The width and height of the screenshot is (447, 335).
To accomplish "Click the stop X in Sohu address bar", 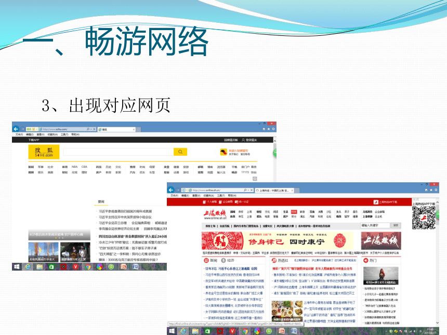I will point(95,129).
